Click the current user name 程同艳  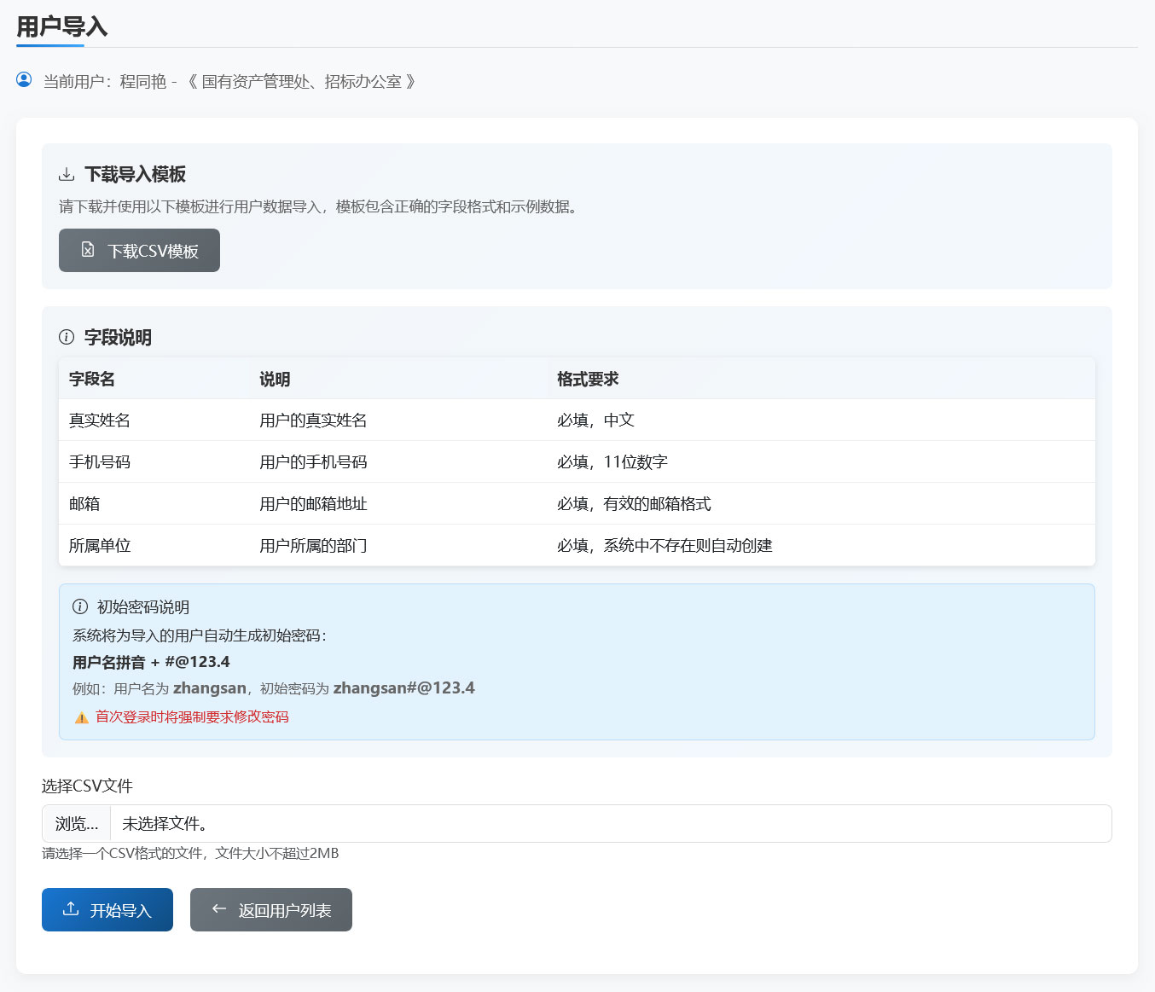[x=142, y=81]
